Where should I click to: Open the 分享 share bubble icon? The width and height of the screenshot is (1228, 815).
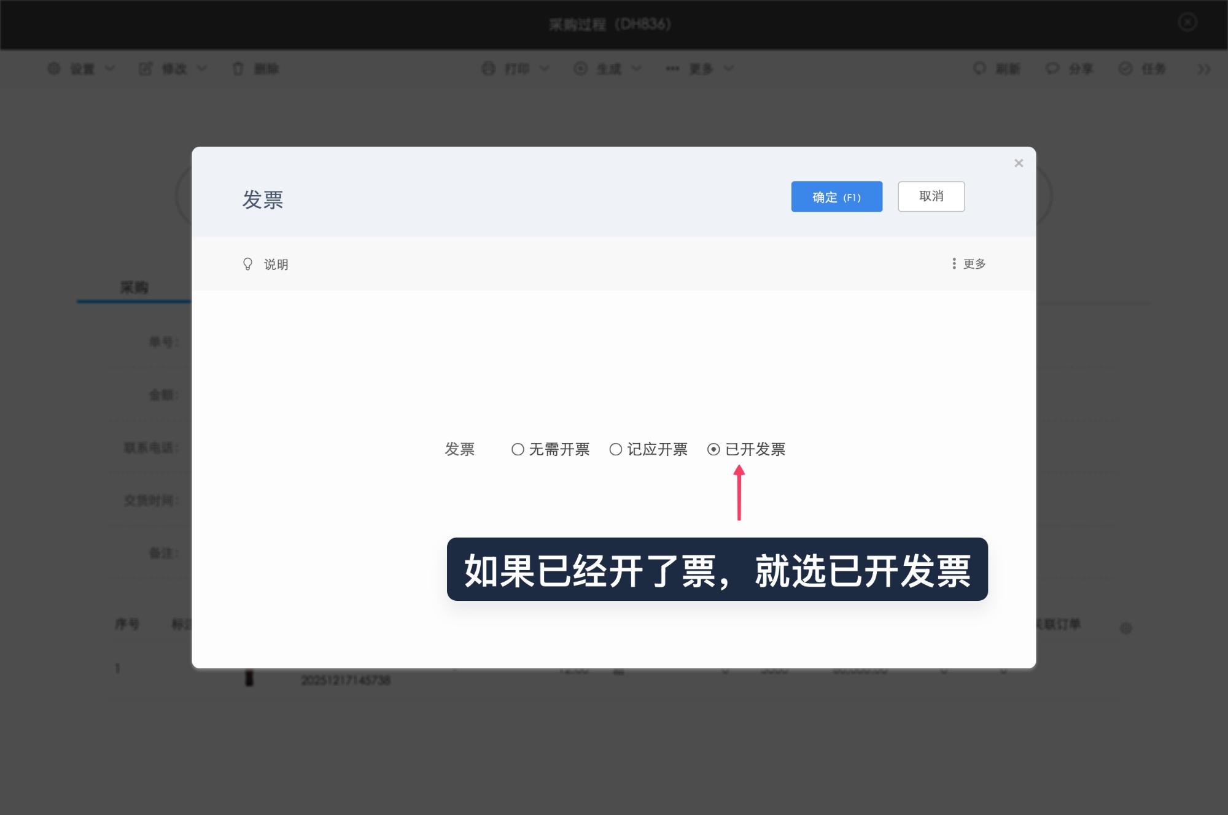pos(1052,69)
